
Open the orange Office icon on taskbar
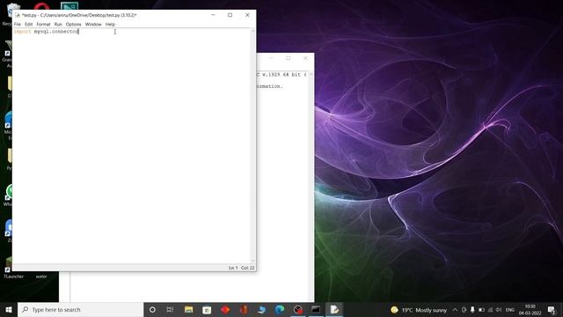click(244, 309)
